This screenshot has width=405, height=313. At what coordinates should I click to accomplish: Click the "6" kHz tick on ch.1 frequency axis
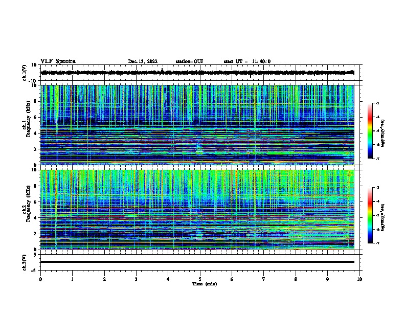(36, 117)
